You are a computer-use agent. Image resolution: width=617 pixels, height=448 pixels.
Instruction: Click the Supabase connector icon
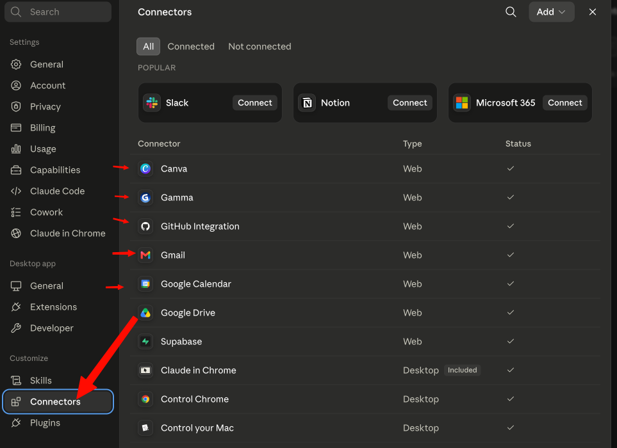pyautogui.click(x=145, y=342)
